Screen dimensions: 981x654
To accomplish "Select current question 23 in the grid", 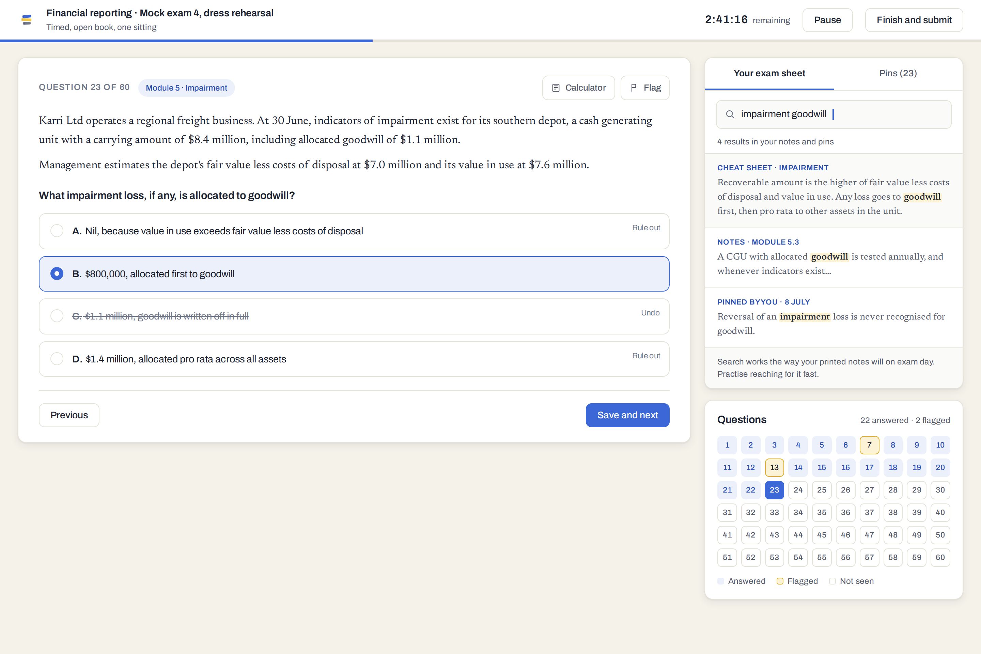I will [774, 490].
